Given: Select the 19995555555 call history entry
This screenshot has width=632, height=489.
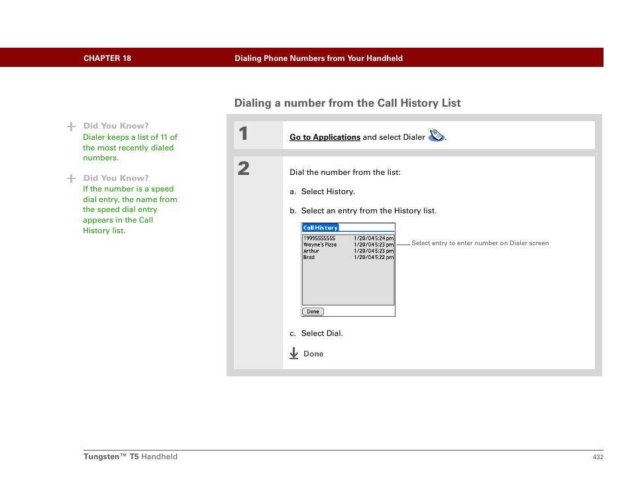Looking at the screenshot, I should [x=348, y=239].
